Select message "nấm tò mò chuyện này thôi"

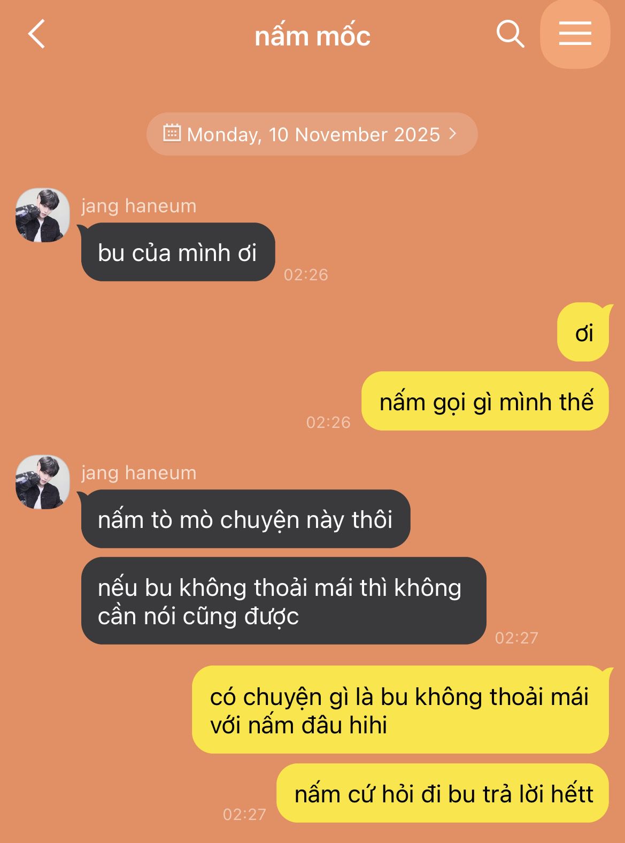246,519
